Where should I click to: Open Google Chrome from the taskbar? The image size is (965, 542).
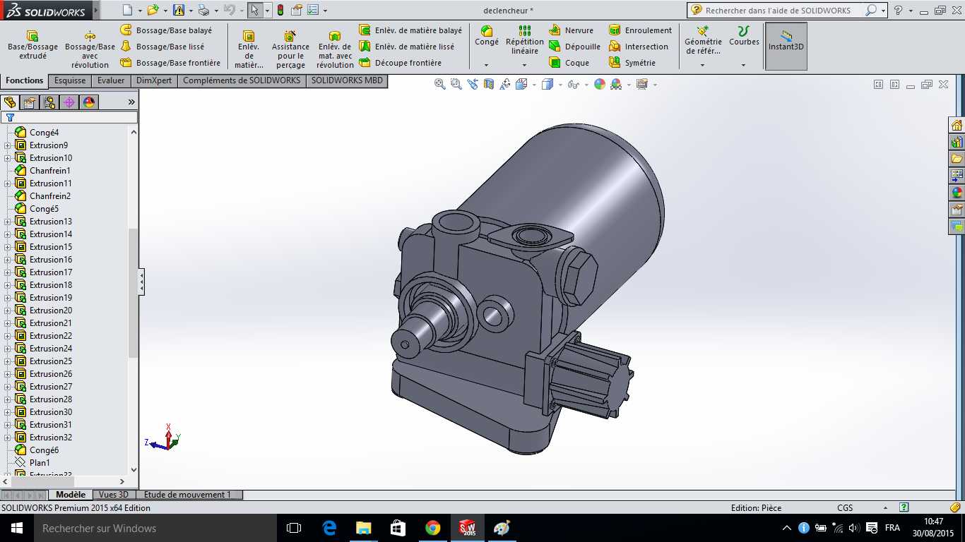pyautogui.click(x=433, y=528)
